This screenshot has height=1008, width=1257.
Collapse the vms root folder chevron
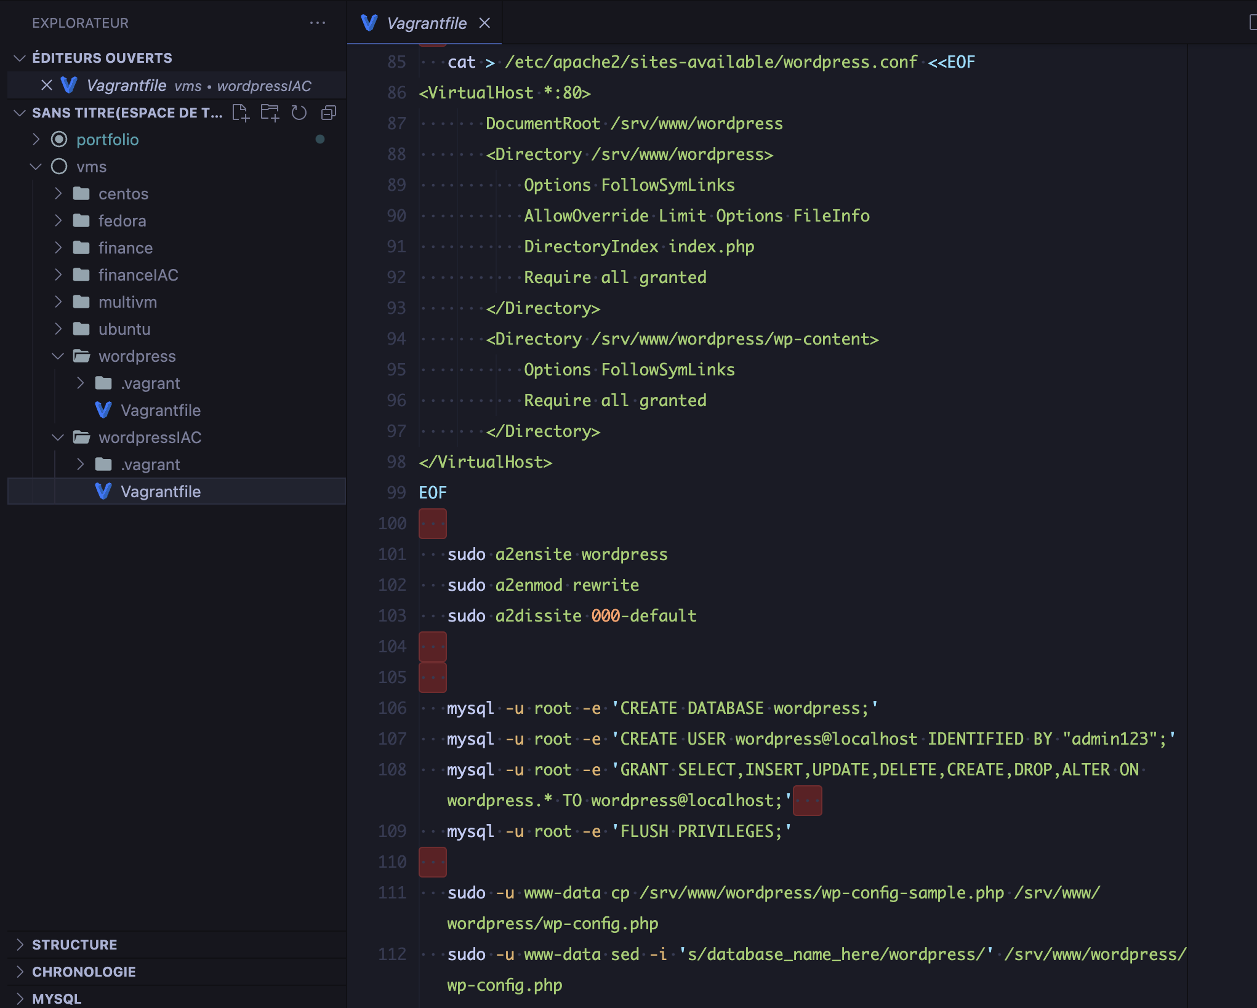(36, 167)
